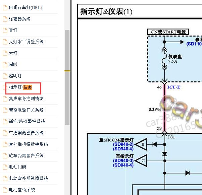Viewport: 202px width, 195px height.
Task: Click the IG1 terminal label
Action: (171, 137)
